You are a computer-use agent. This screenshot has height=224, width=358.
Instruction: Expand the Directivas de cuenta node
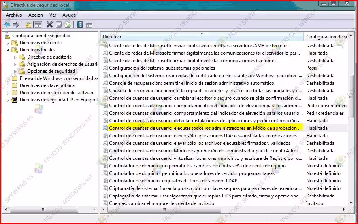click(8, 43)
